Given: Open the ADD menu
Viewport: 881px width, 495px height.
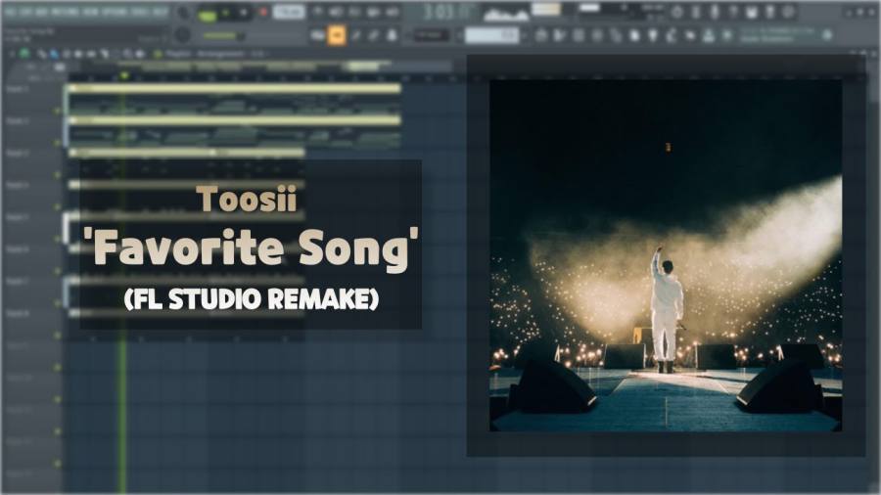Looking at the screenshot, I should coord(40,11).
